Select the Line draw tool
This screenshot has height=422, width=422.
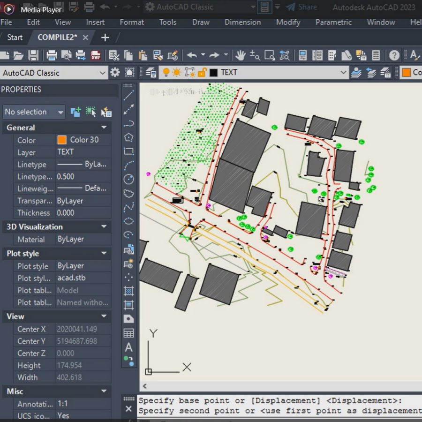[x=128, y=96]
